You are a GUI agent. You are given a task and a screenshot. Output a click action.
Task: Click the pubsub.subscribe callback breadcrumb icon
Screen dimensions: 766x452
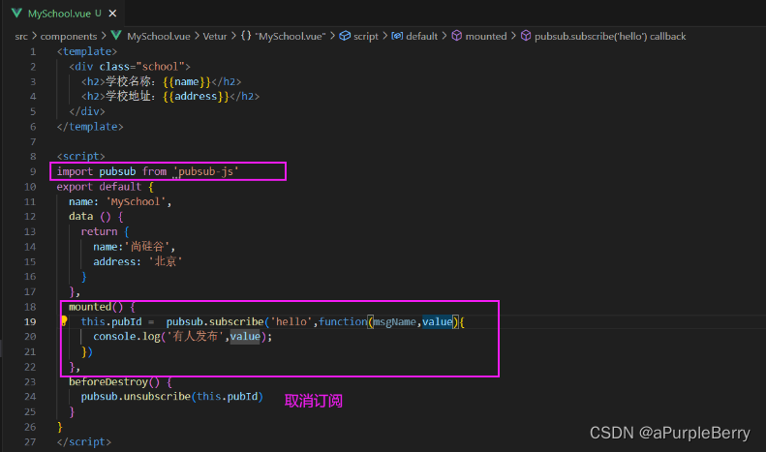526,36
